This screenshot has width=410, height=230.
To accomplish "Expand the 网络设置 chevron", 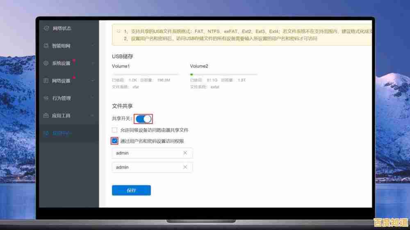I will 93,81.
